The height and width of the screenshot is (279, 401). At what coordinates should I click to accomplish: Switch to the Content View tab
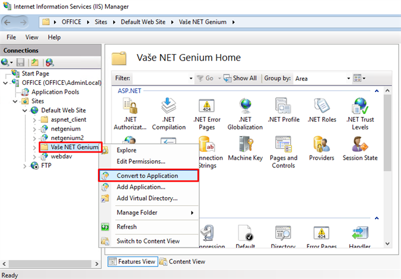coord(182,262)
